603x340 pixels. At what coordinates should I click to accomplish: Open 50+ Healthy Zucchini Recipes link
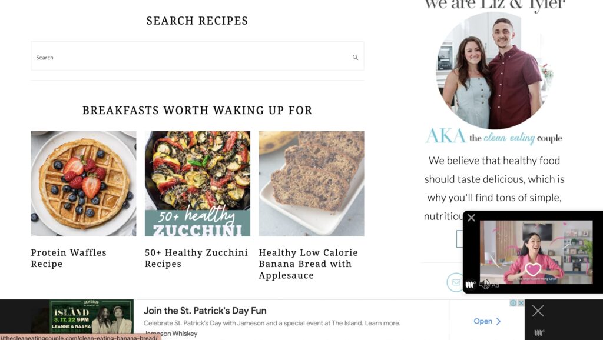[x=196, y=258]
